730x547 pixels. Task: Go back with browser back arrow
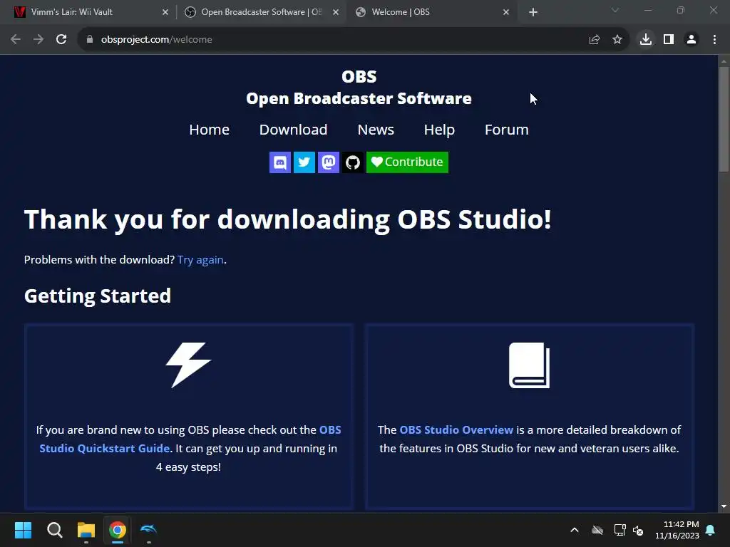click(16, 40)
